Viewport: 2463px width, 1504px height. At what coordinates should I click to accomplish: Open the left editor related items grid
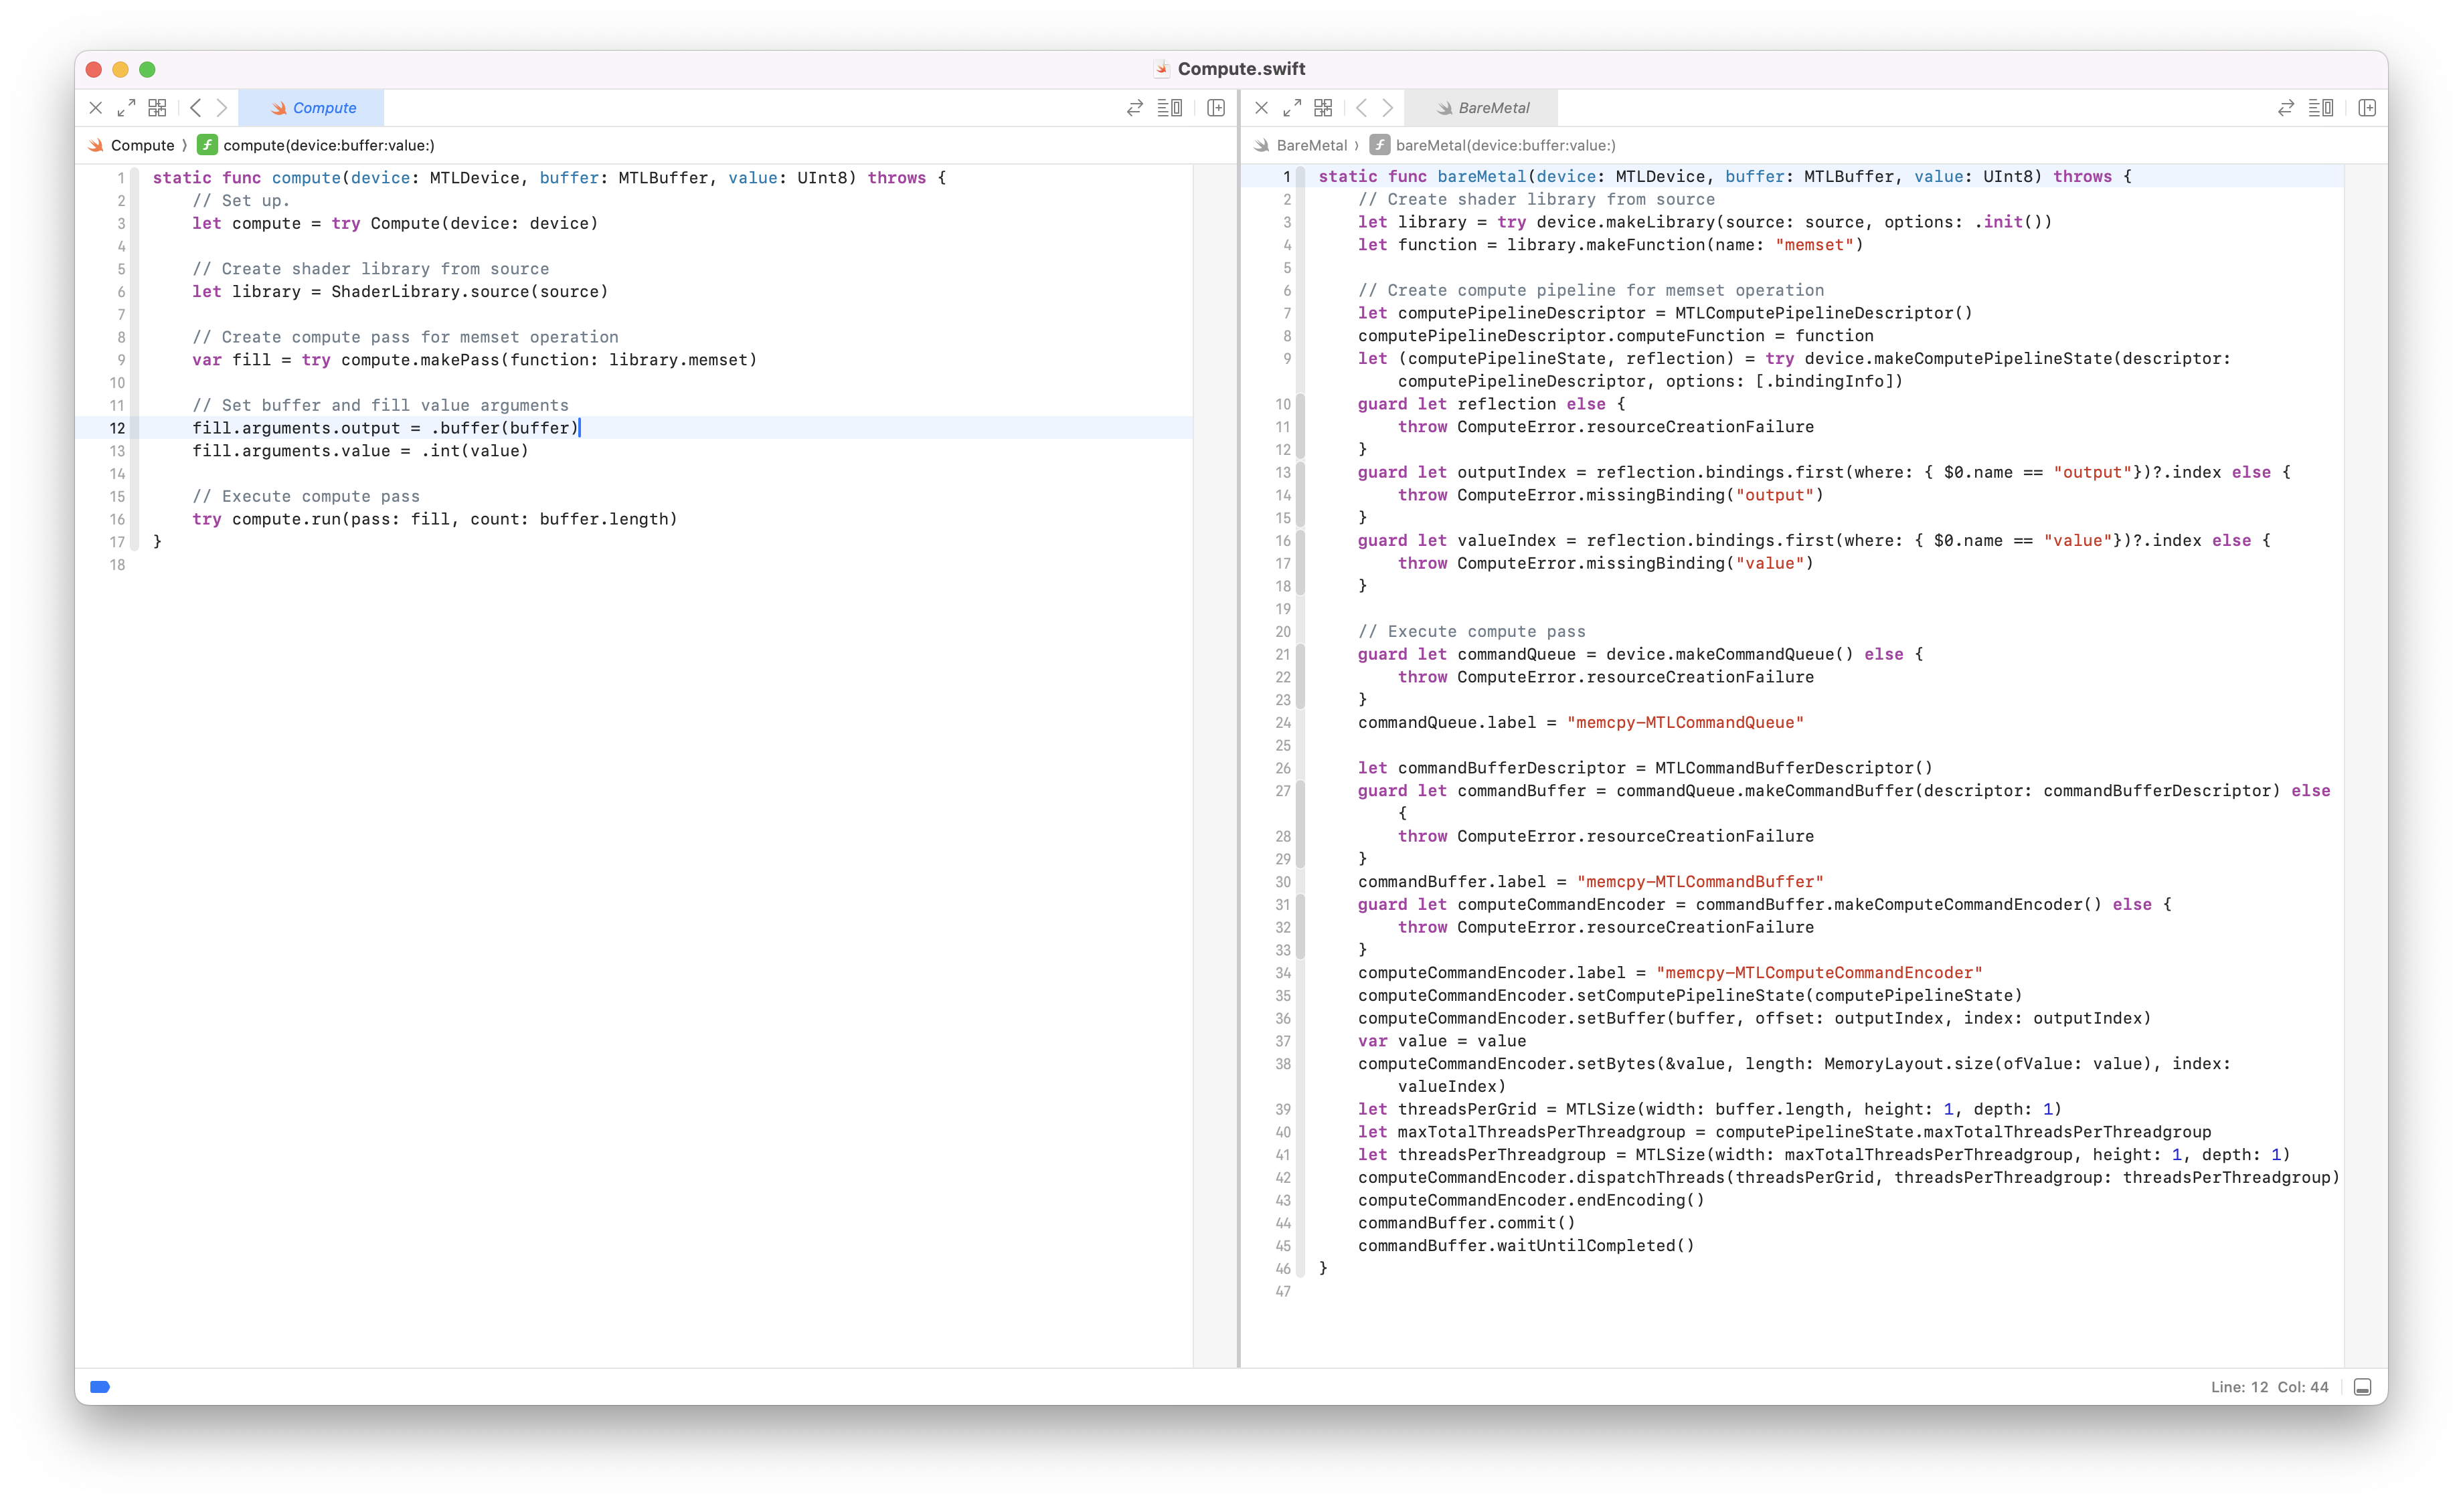coord(157,108)
